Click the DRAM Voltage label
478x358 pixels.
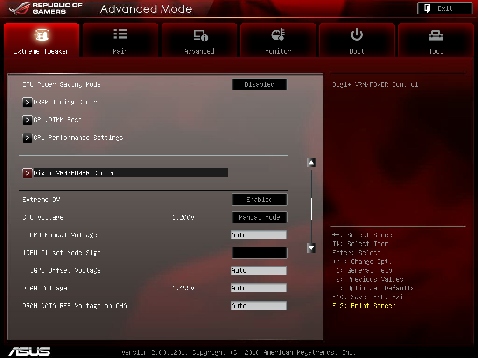[x=45, y=288]
